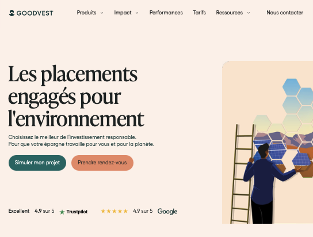Expand the Ressources dropdown chevron
Viewport: 313px width, 237px height.
pos(249,13)
